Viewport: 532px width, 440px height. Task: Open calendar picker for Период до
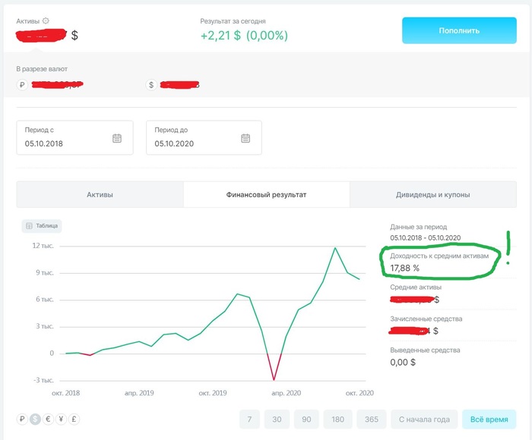click(245, 138)
